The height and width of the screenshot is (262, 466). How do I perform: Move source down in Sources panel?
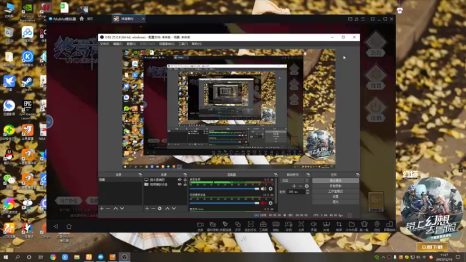click(x=174, y=208)
